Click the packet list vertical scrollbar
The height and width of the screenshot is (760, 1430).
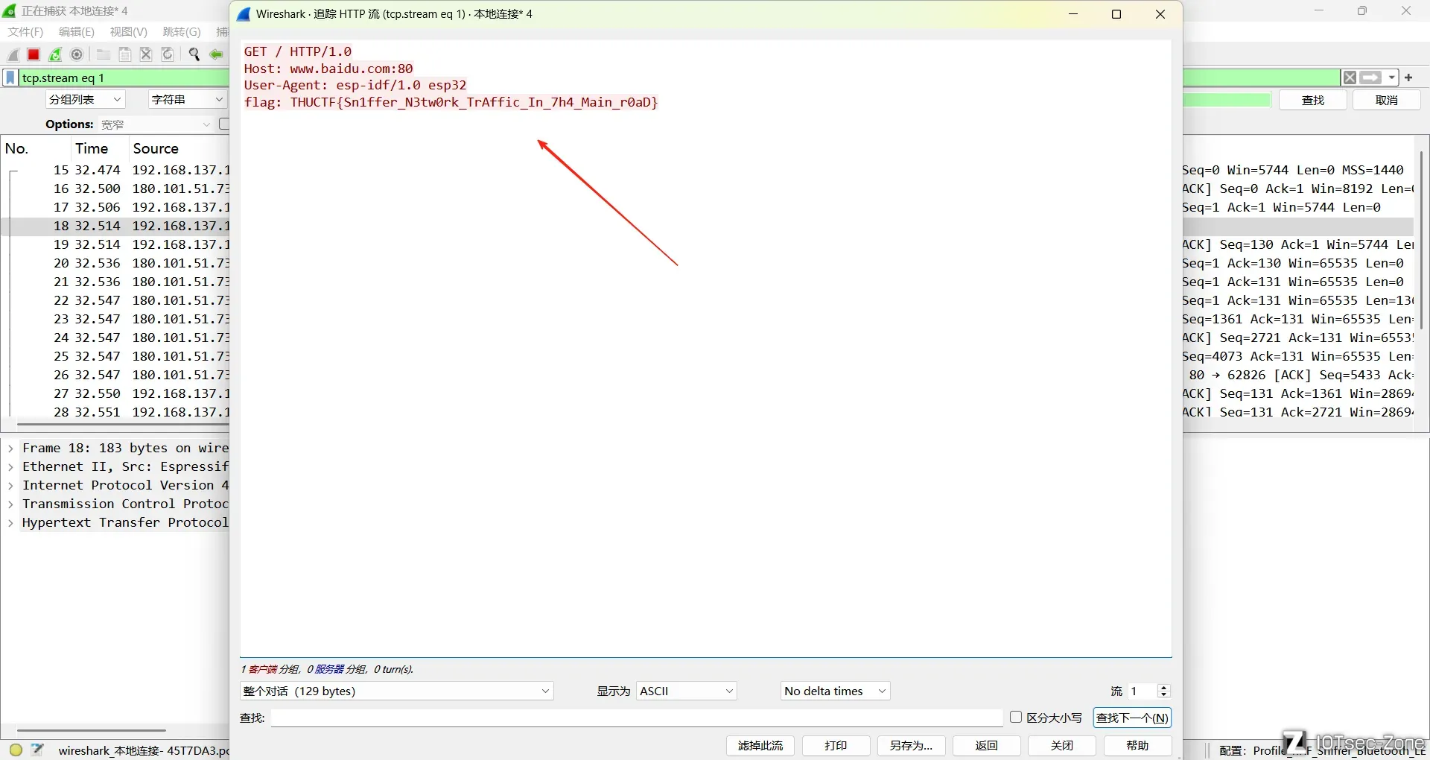coord(1421,238)
